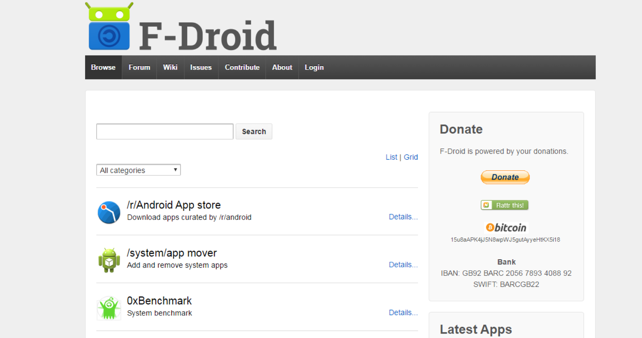642x338 pixels.
Task: Click the /r/Android App store title
Action: [x=174, y=205]
